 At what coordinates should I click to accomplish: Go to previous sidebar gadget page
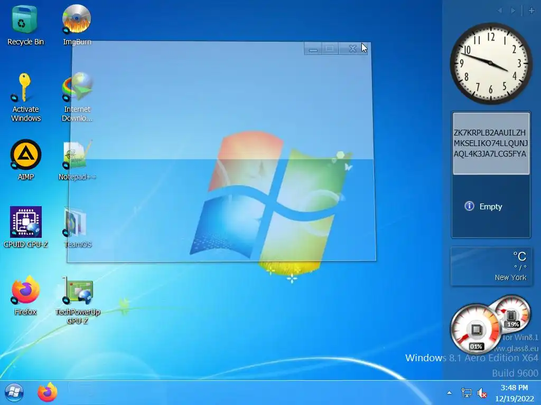pyautogui.click(x=500, y=11)
